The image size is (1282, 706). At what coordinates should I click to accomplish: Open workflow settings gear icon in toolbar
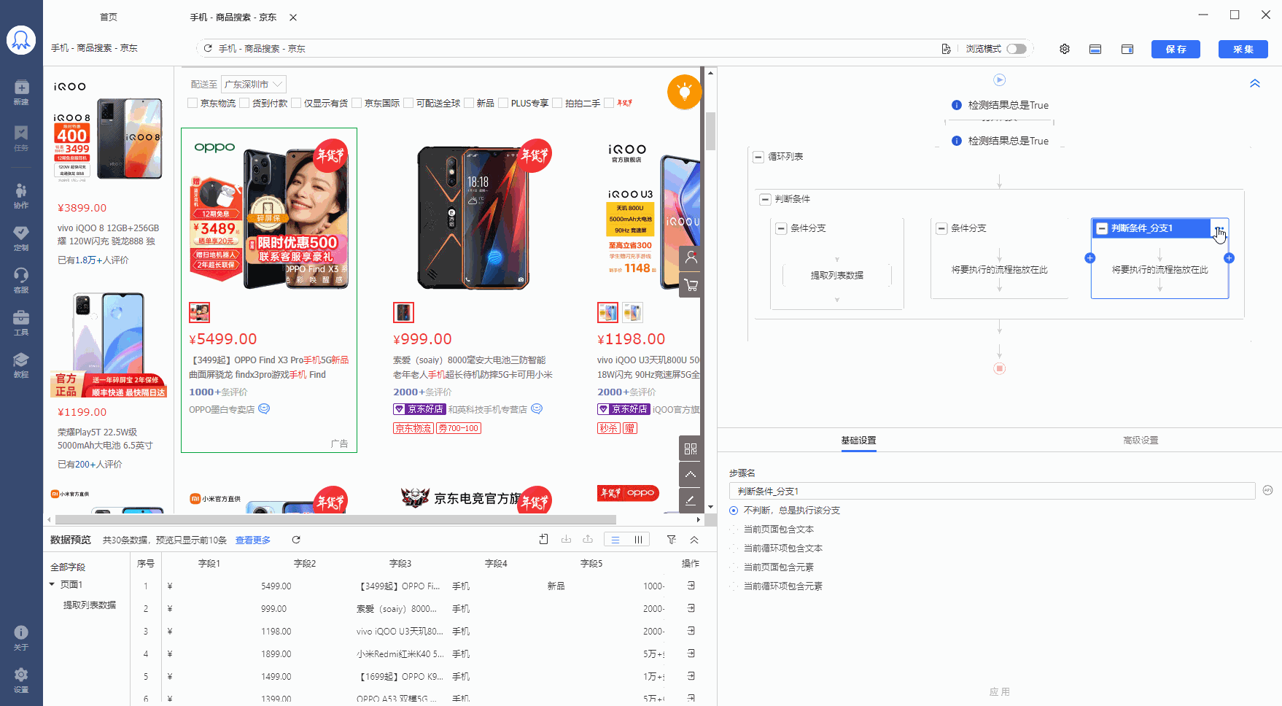[1065, 49]
